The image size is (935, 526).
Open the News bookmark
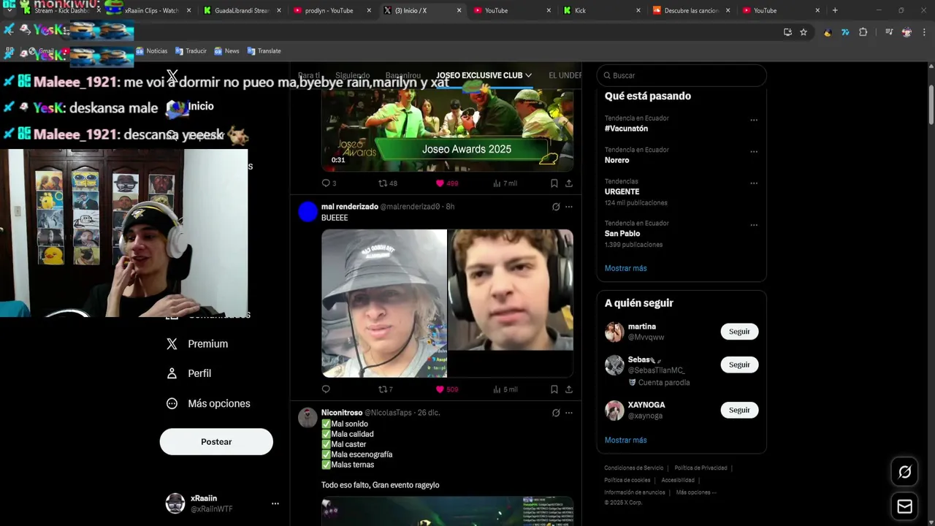click(x=226, y=51)
